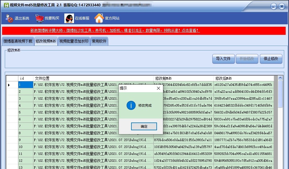
Task: Click modified Md5 cell 509282bb704e995ce2ed1e8011554681
Action: point(244,154)
